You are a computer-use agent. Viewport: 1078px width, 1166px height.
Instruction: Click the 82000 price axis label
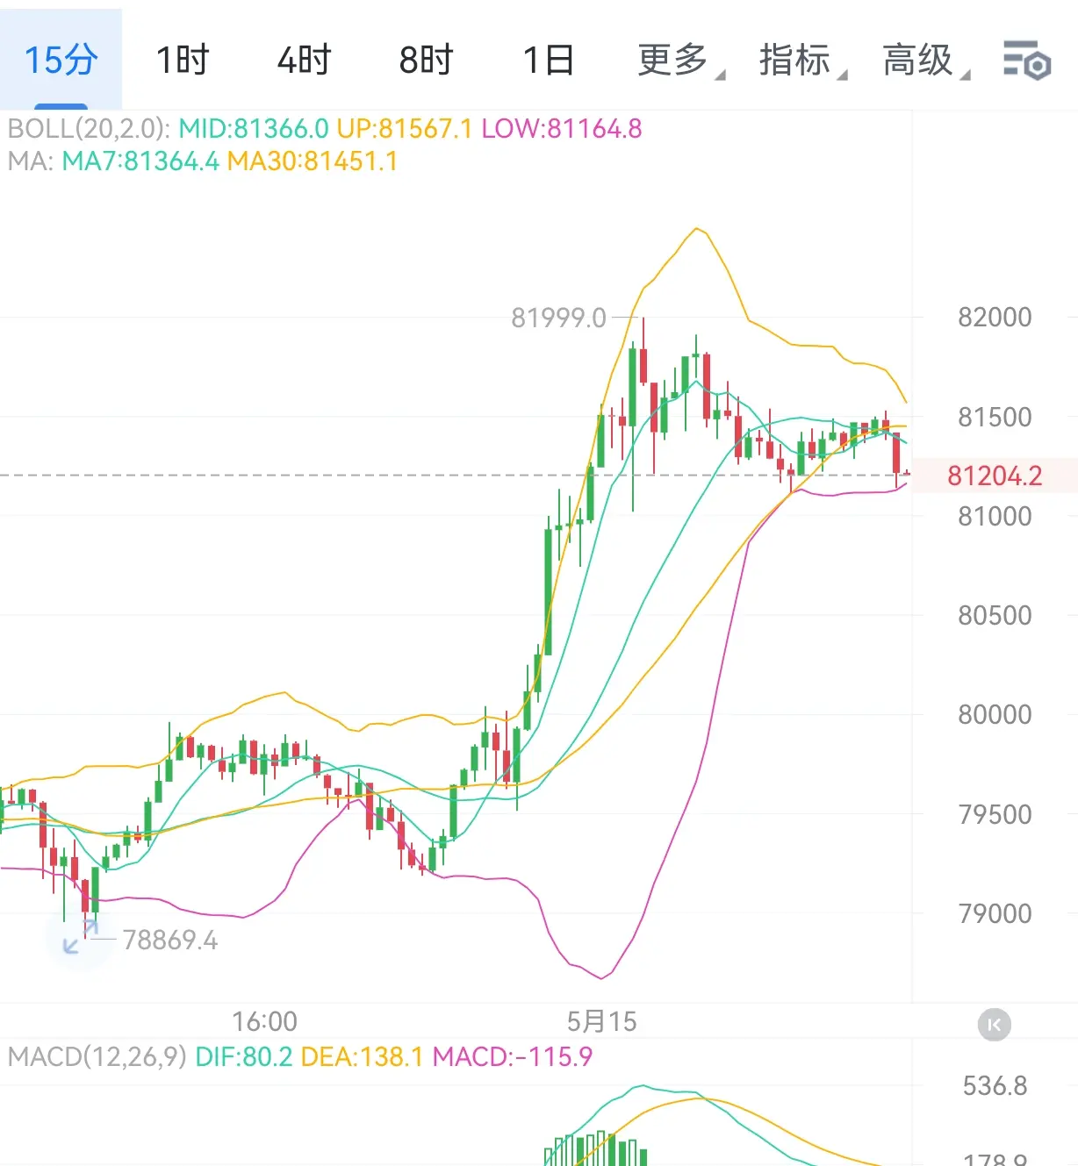(995, 317)
